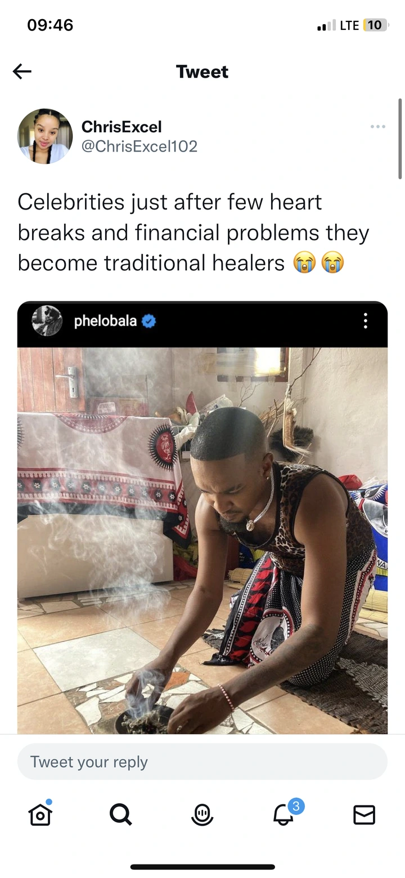405x878 pixels.
Task: Tap the phelobala account avatar
Action: pos(47,321)
